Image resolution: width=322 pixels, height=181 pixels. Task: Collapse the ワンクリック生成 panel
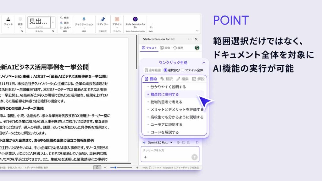204,63
